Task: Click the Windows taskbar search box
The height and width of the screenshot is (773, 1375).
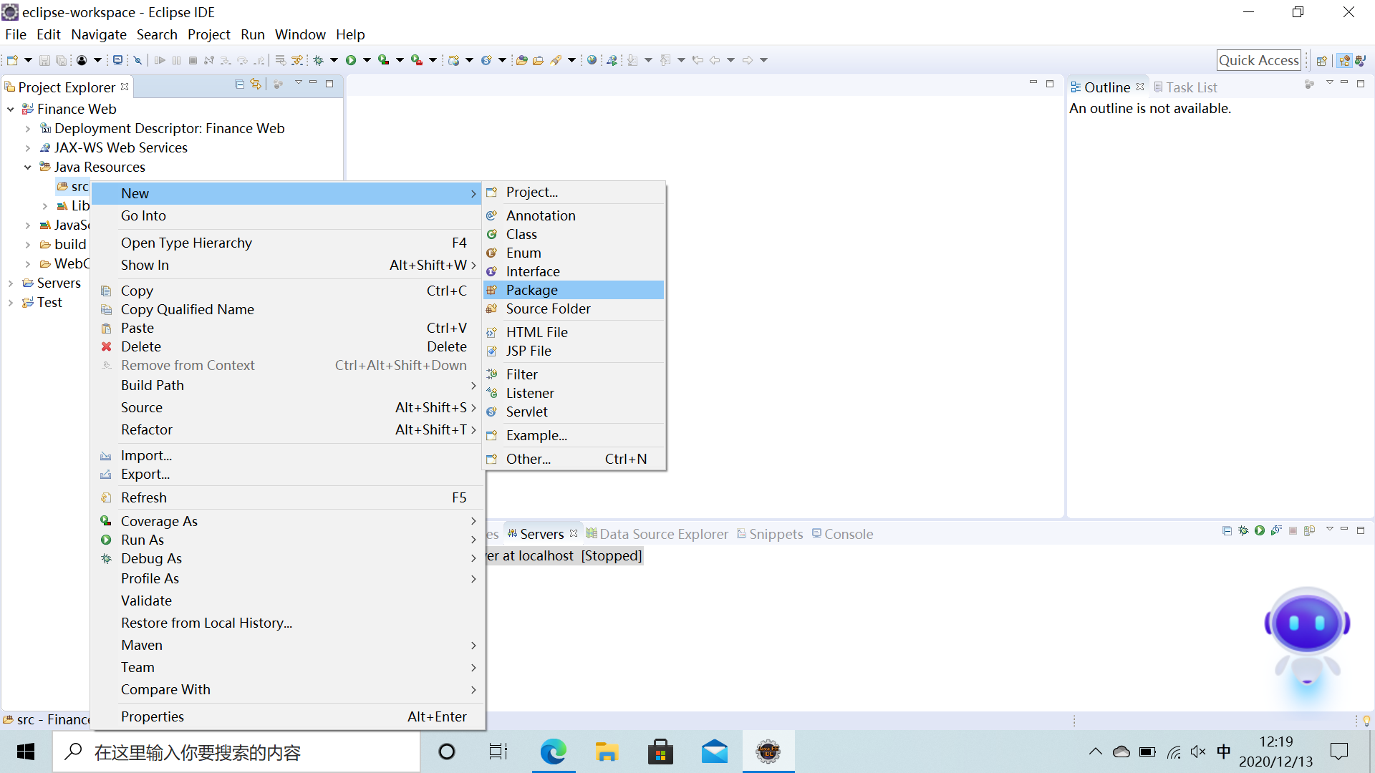Action: (x=236, y=752)
